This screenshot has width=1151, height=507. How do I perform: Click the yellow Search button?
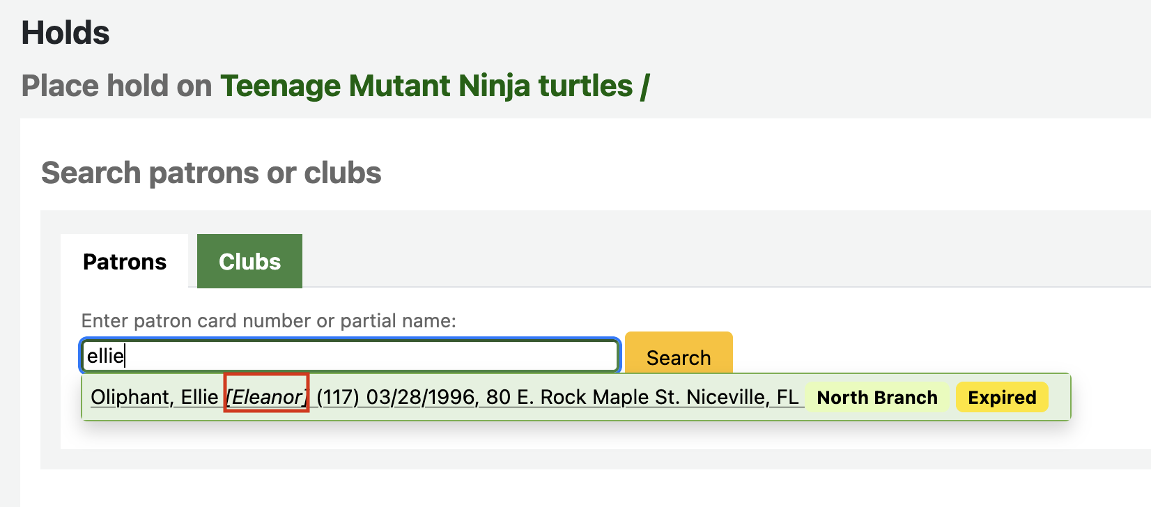(x=679, y=357)
